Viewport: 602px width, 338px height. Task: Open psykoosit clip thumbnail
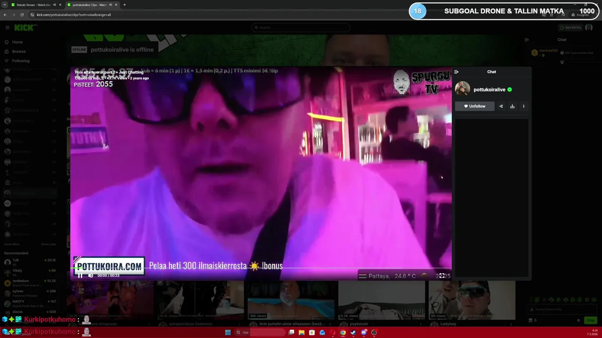[x=381, y=300]
